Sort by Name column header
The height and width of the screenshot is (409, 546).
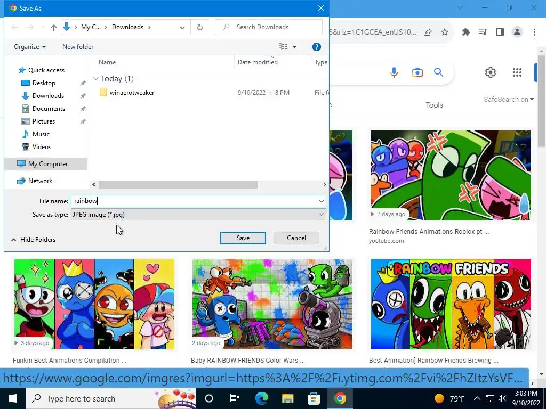(107, 62)
